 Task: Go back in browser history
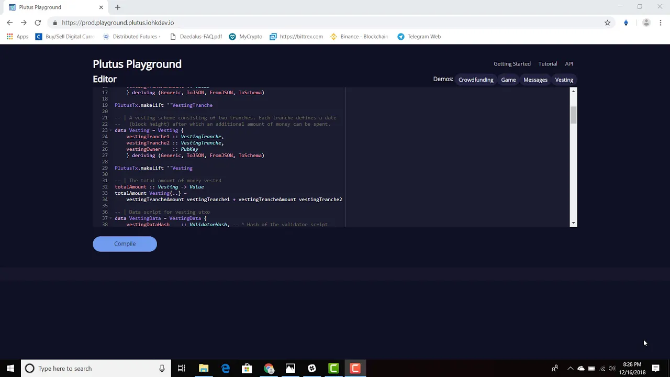(x=9, y=23)
